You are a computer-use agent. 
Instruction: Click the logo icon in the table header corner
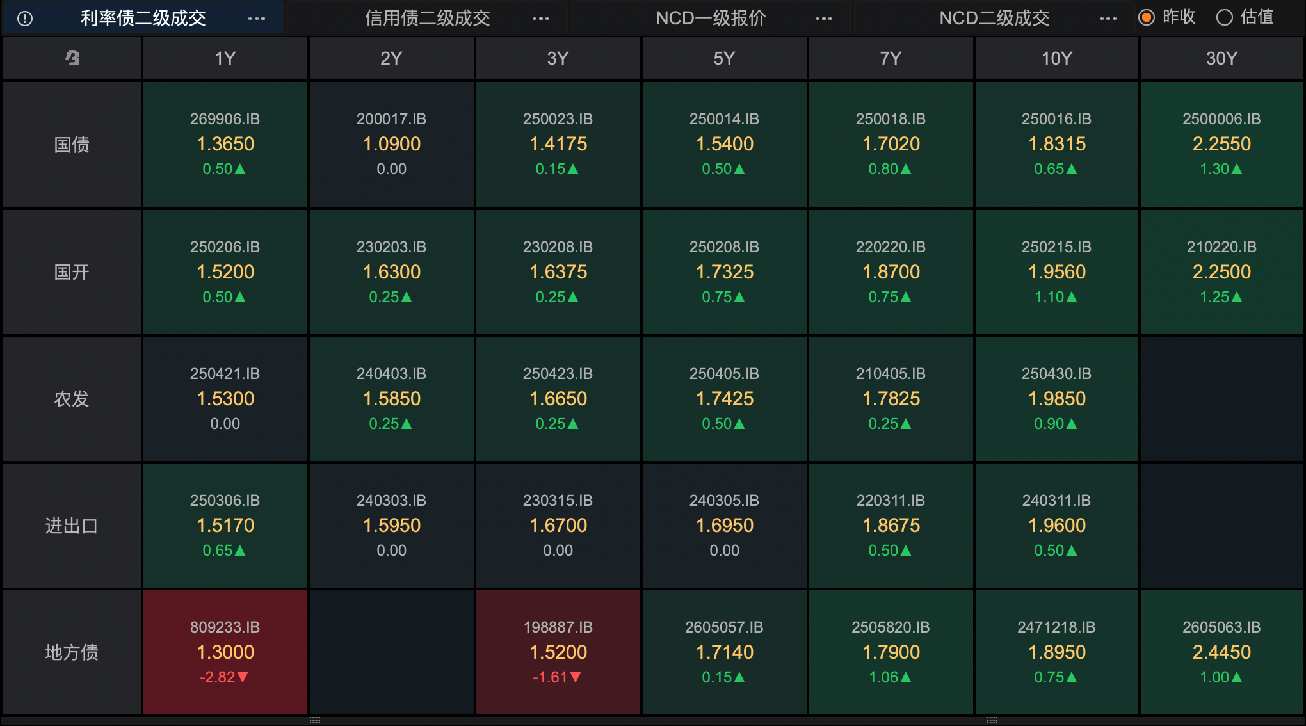[72, 58]
